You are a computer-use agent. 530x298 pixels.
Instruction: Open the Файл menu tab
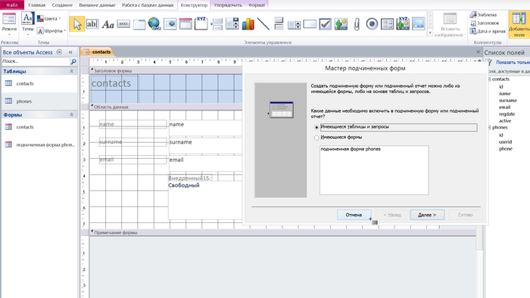(12, 5)
